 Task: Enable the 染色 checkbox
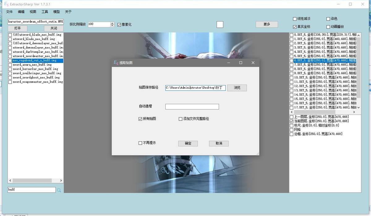[328, 19]
